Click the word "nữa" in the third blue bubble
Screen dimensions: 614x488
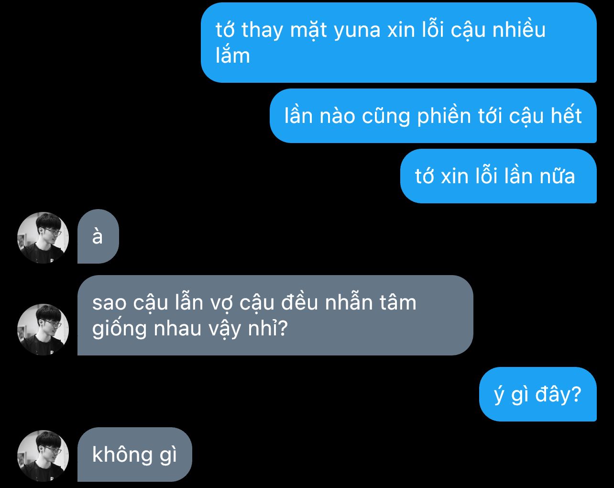click(x=558, y=176)
